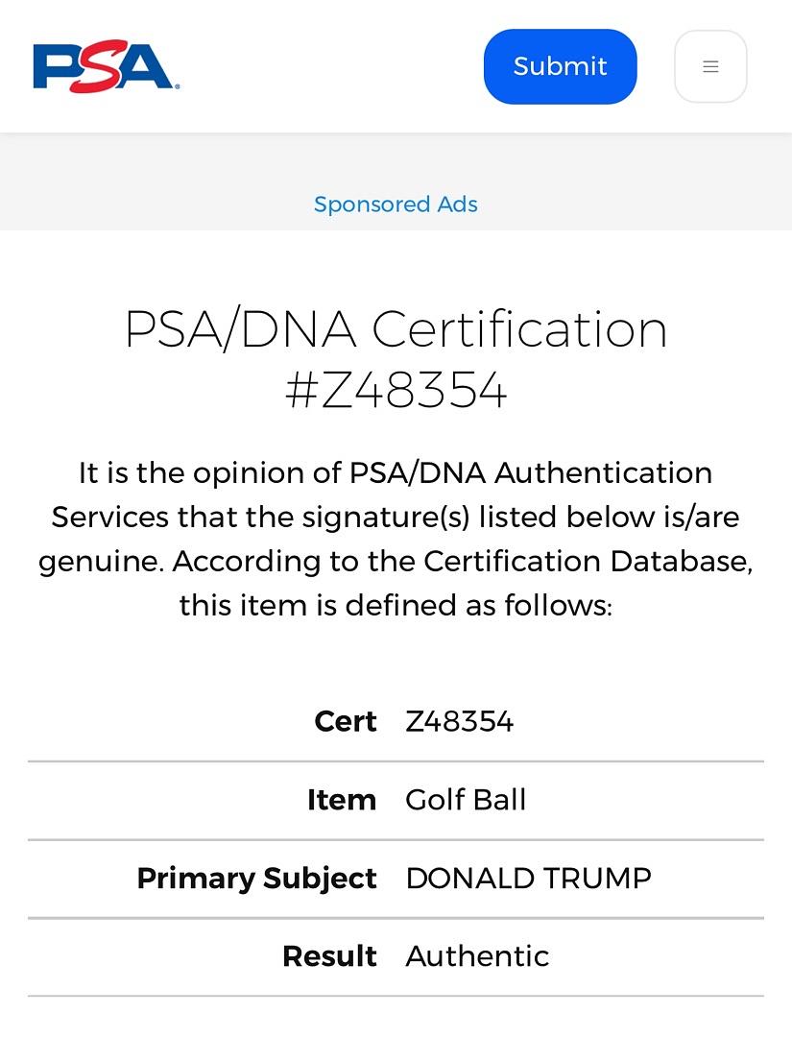The height and width of the screenshot is (1037, 792).
Task: Select the Authentic result value
Action: 477,956
